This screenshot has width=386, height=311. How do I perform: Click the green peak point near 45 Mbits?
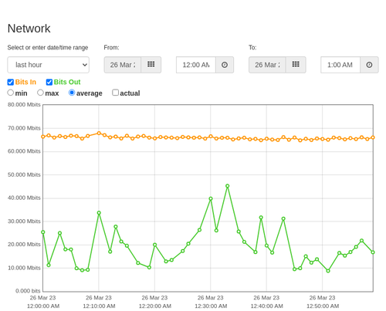tap(228, 186)
